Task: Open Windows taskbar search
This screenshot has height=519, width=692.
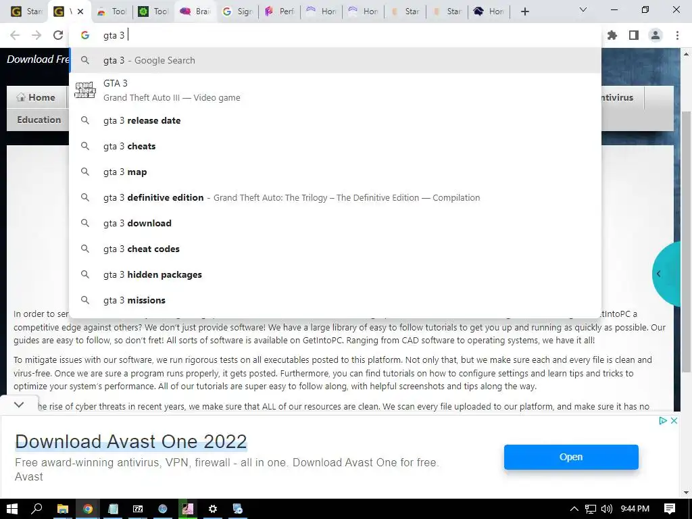Action: pyautogui.click(x=36, y=509)
